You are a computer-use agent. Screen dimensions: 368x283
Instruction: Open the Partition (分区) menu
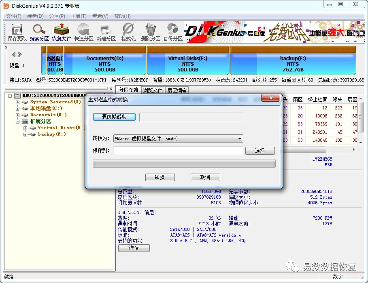[x=57, y=16]
